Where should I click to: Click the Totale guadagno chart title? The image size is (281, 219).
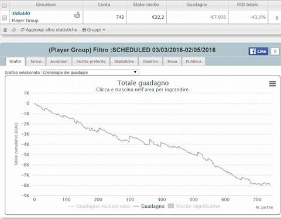[143, 83]
